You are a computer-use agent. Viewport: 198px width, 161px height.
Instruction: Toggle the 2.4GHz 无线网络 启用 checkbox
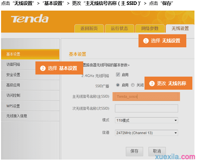pos(118,74)
